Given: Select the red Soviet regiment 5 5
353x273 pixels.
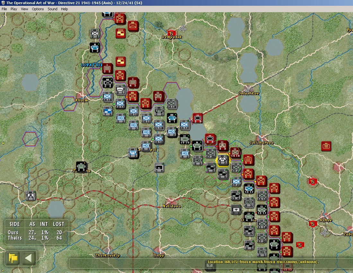Looking at the screenshot, I should (274, 188).
